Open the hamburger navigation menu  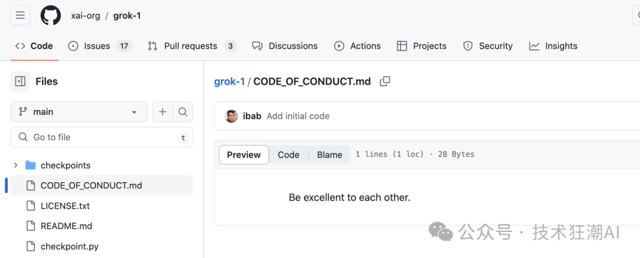(x=20, y=15)
